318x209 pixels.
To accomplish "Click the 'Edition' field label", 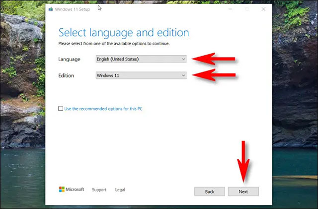I will tap(66, 75).
